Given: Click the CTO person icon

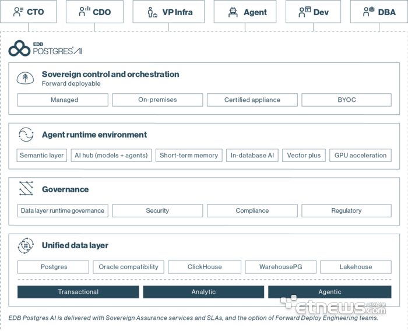Looking at the screenshot, I should 18,12.
